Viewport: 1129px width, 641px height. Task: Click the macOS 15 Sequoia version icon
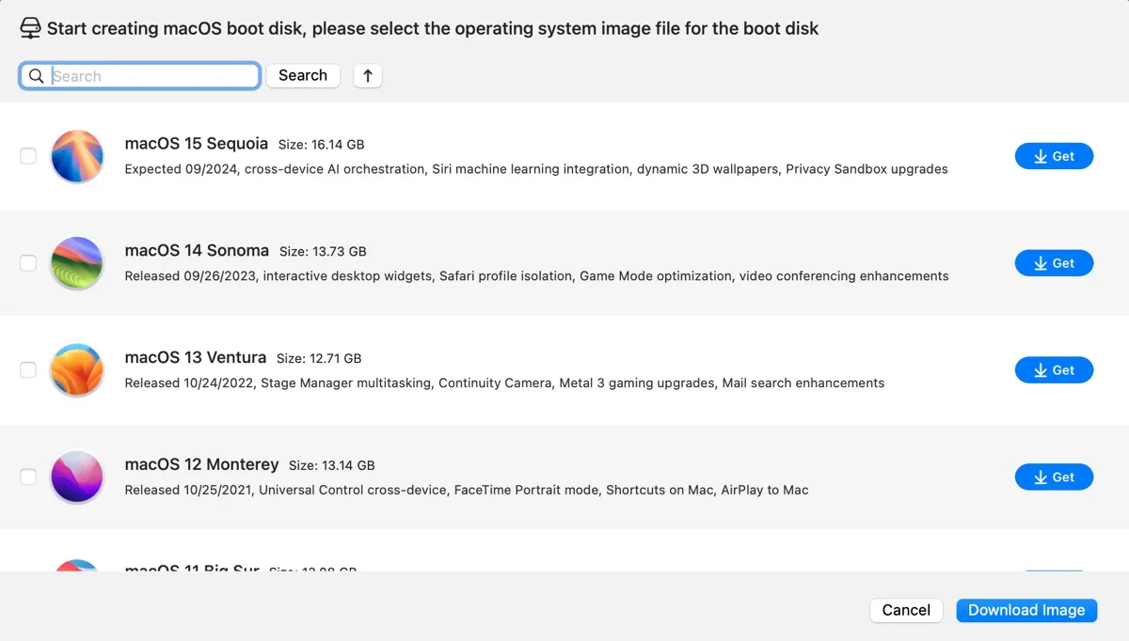76,156
